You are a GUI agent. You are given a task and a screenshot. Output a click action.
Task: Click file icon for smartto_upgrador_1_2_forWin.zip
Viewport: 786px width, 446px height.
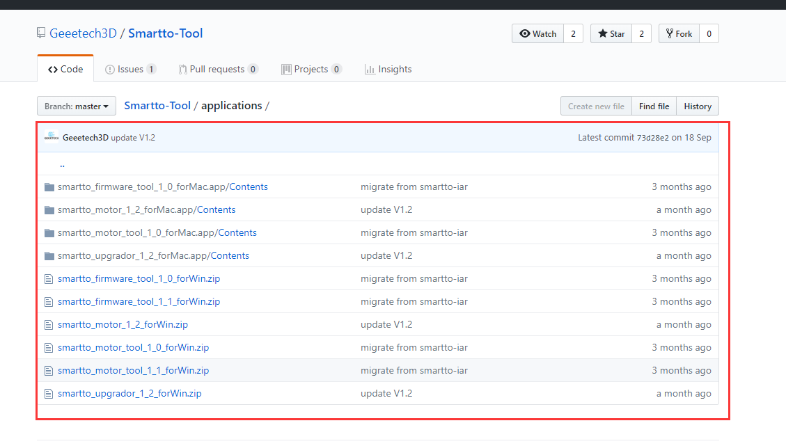(49, 394)
